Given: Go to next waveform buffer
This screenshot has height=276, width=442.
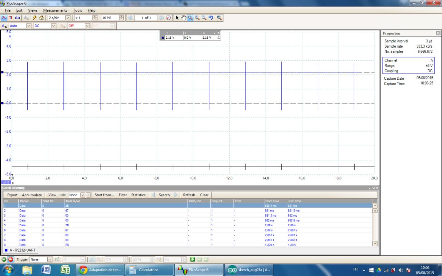Looking at the screenshot, I should [x=162, y=18].
